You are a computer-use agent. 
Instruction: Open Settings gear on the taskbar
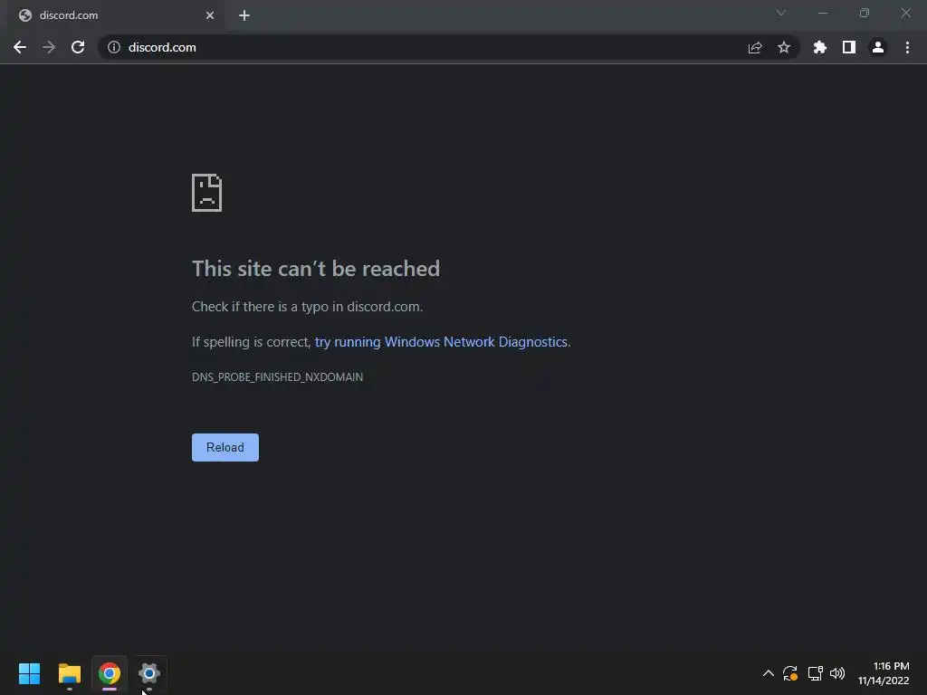click(x=149, y=673)
